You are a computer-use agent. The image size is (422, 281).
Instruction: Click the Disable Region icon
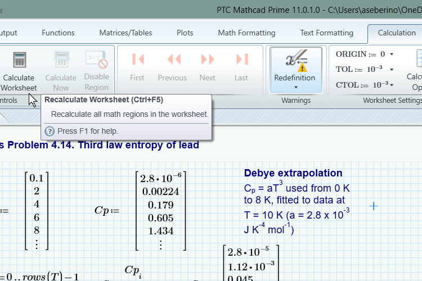(x=96, y=60)
